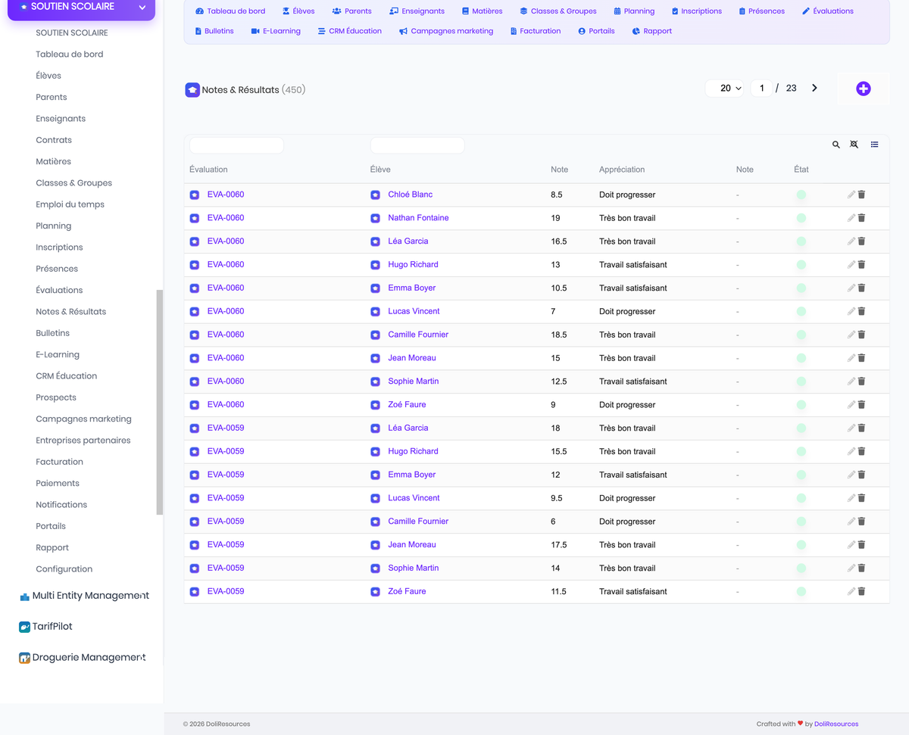Toggle the status indicator for Chloé Blanc
The height and width of the screenshot is (735, 909).
tap(801, 195)
